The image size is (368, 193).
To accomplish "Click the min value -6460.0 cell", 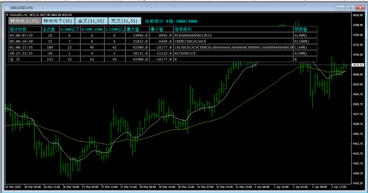I will click(161, 41).
